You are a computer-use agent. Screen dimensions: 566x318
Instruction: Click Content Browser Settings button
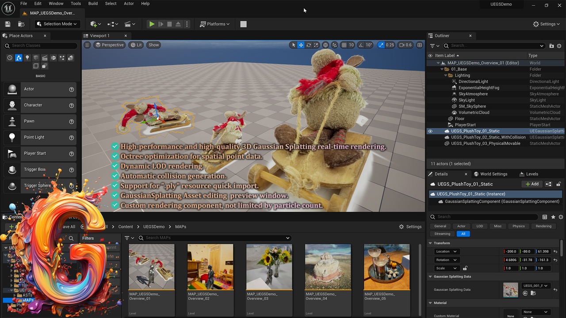tap(410, 227)
